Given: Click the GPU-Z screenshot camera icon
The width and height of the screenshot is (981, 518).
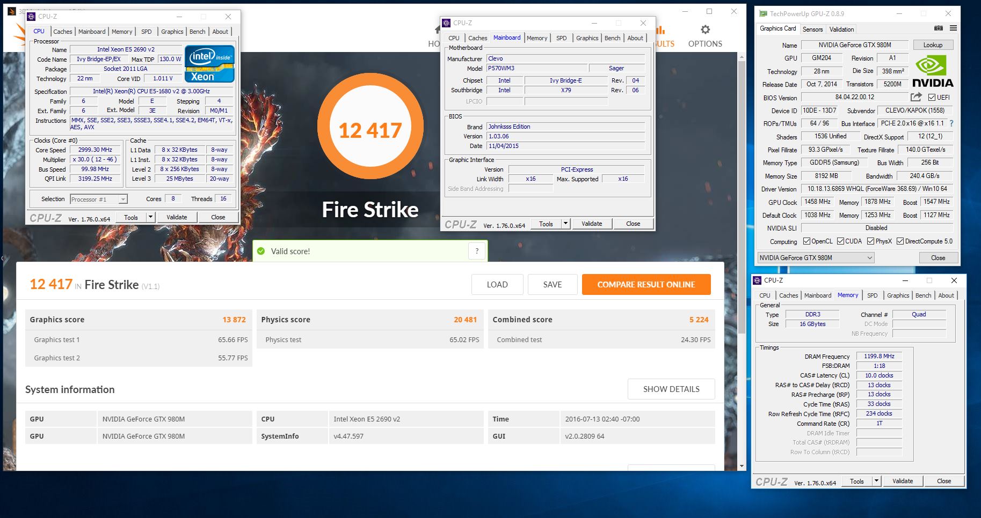Looking at the screenshot, I should click(x=939, y=28).
